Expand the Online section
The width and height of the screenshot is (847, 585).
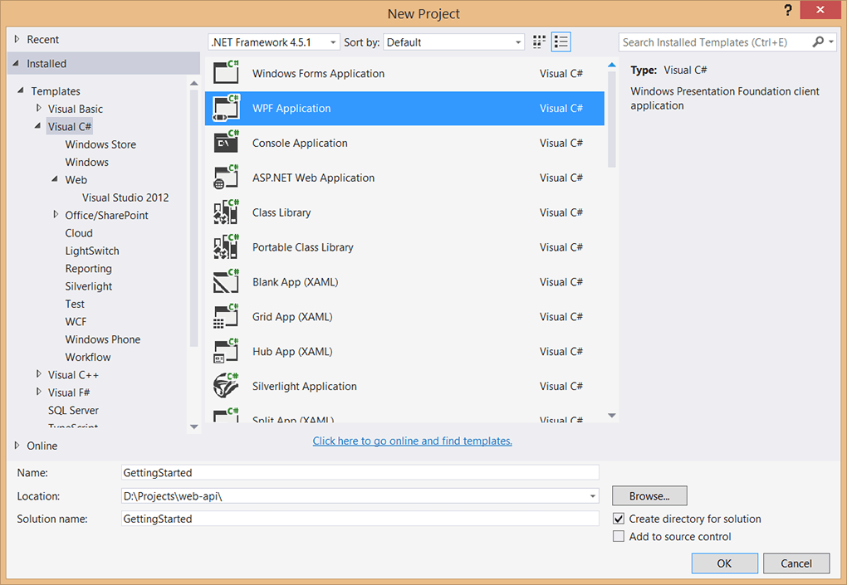pos(17,446)
